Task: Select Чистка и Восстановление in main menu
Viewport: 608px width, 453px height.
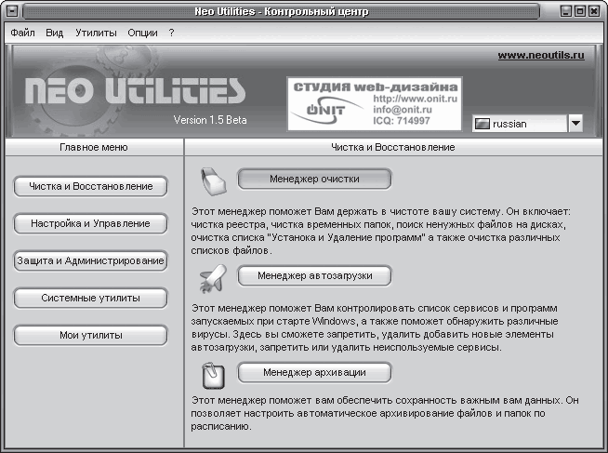Action: [91, 187]
